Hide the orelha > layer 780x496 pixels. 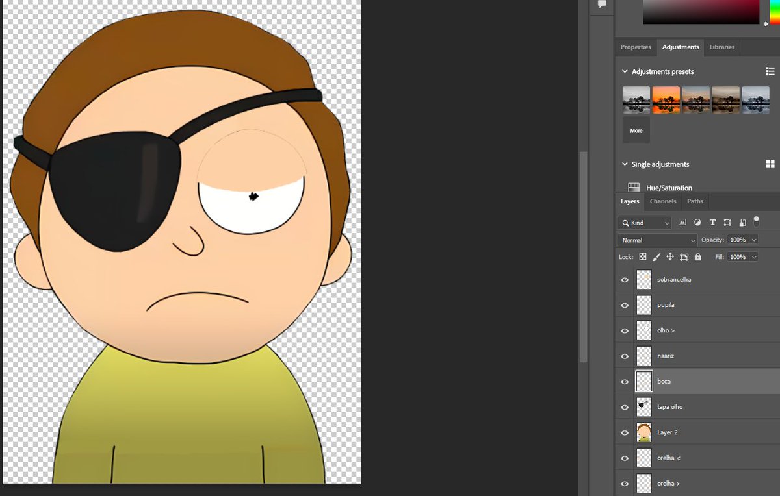click(x=625, y=484)
